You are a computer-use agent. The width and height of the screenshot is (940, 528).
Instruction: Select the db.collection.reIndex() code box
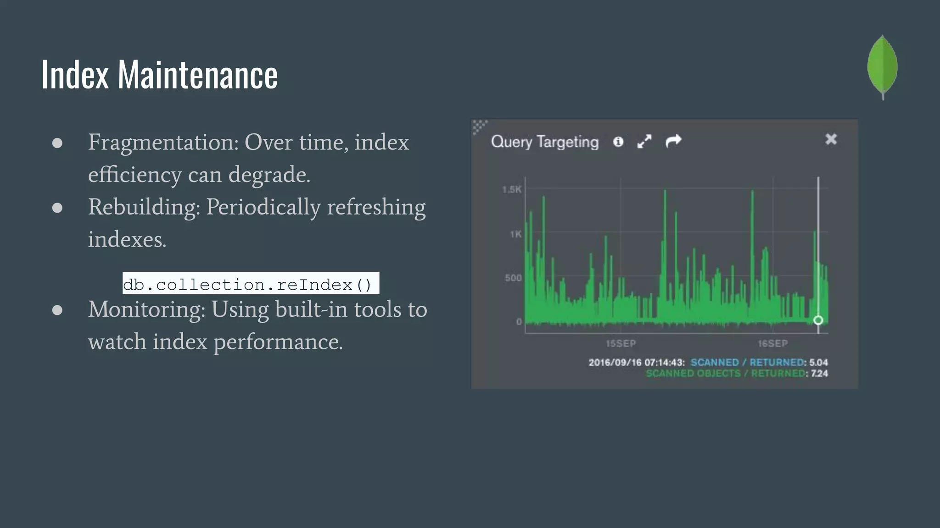coord(250,284)
